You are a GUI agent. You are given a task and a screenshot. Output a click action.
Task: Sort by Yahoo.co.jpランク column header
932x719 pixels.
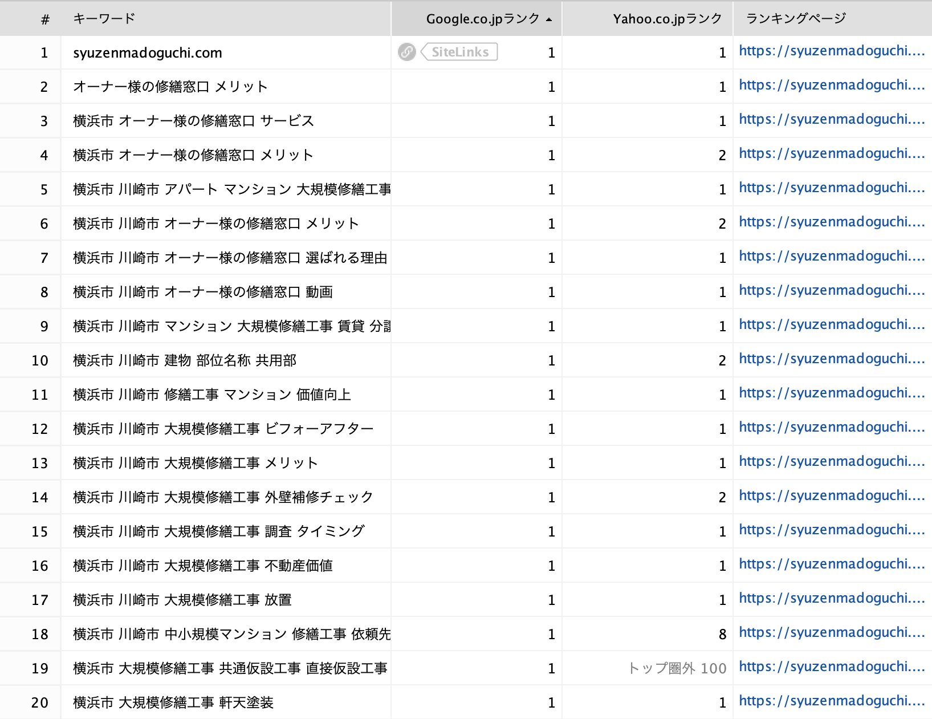coord(648,18)
